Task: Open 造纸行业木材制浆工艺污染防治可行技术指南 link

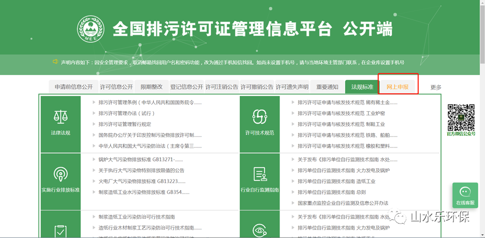Action: pos(150,228)
